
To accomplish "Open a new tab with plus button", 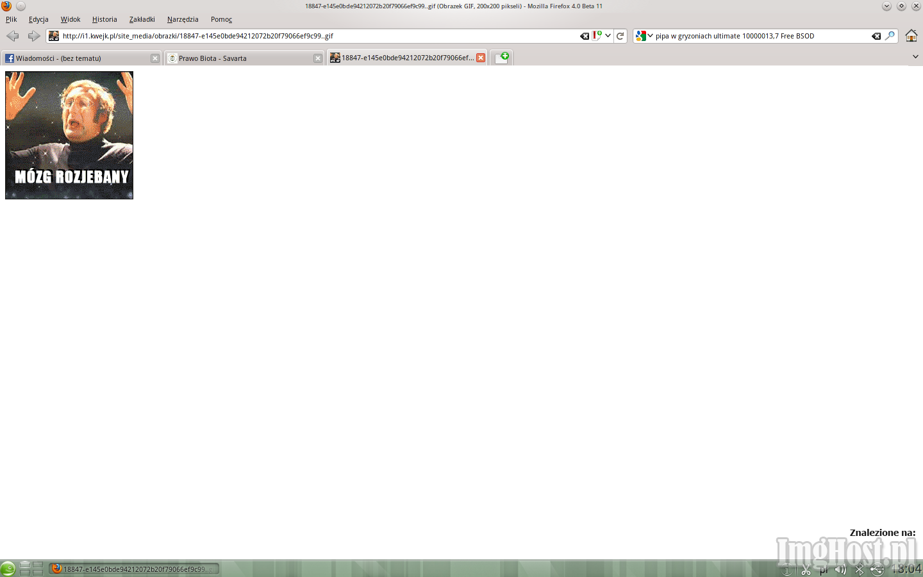I will [502, 58].
